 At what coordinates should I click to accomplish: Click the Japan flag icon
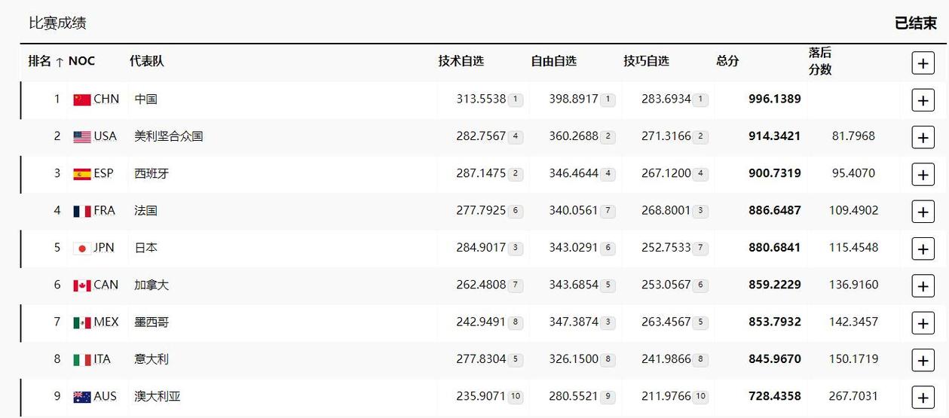82,248
